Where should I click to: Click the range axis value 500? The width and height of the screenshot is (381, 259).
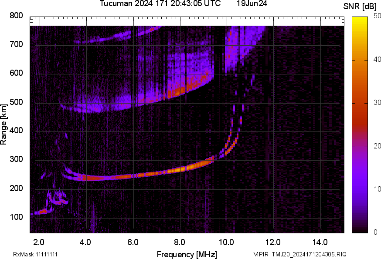[16, 102]
